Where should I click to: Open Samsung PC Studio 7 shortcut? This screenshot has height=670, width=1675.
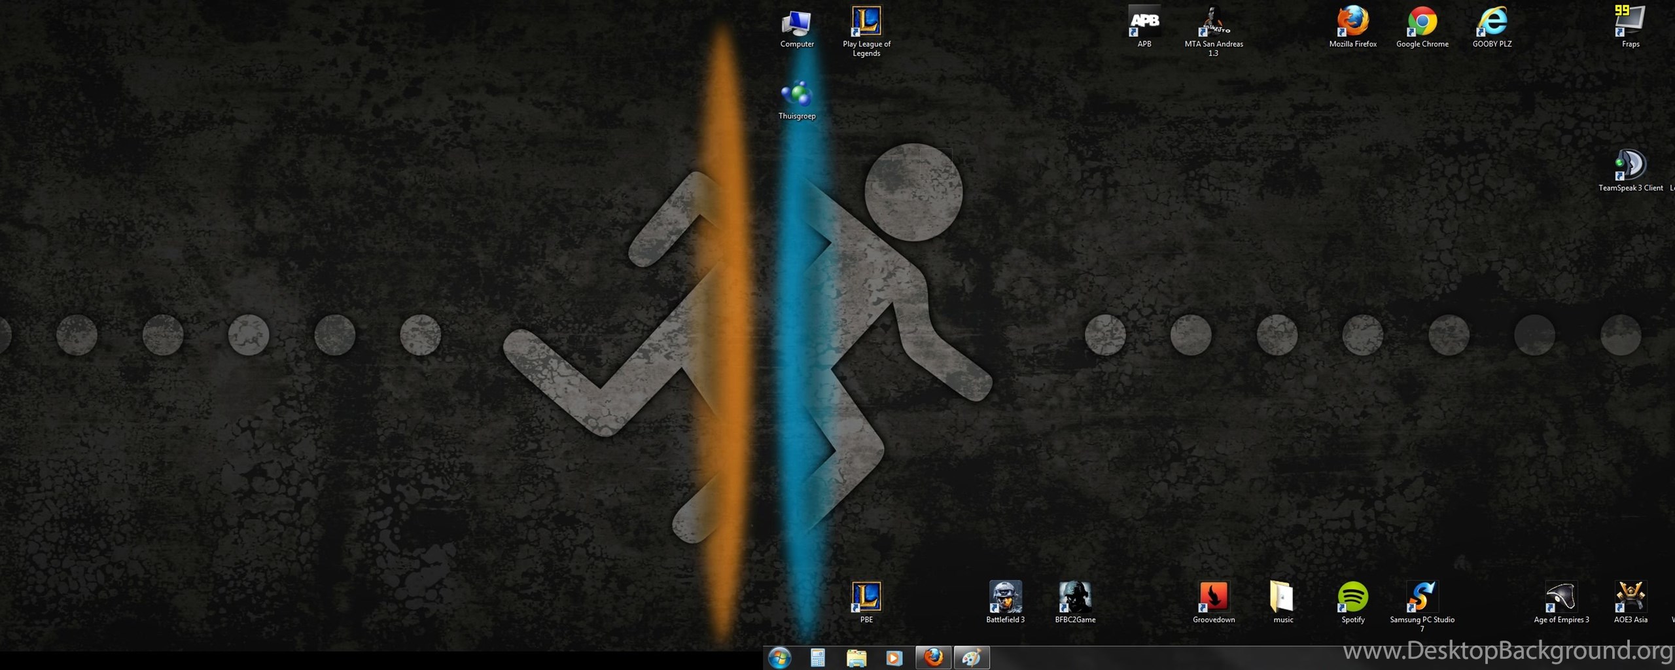click(1422, 607)
